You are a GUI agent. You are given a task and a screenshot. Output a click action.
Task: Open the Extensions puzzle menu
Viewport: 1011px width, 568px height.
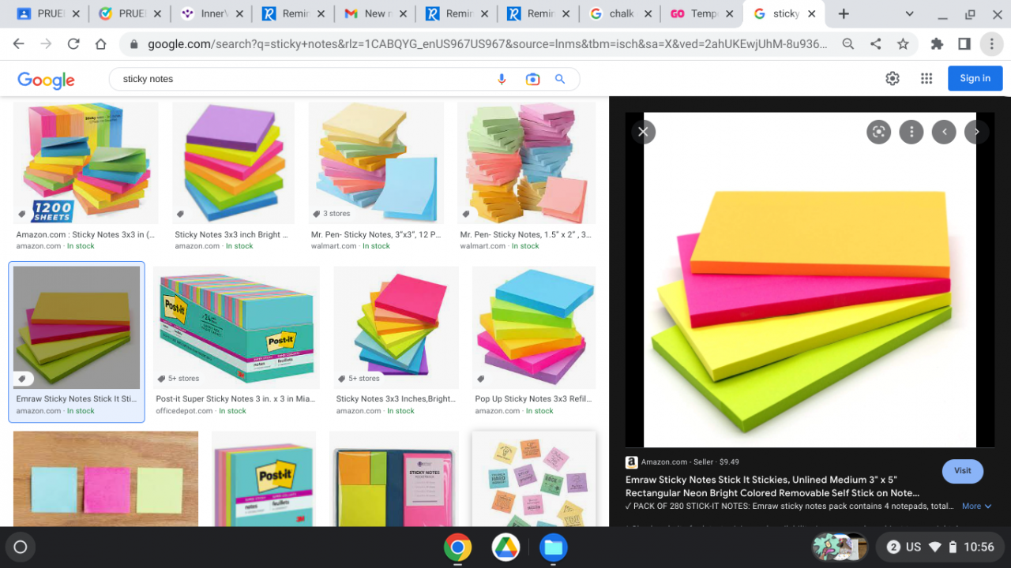[937, 44]
